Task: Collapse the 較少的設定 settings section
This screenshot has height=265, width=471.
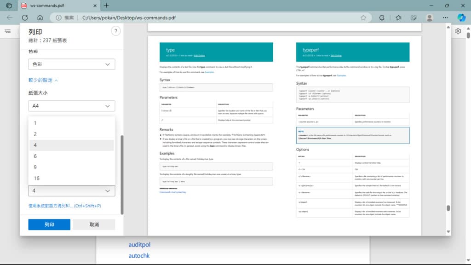Action: pos(43,80)
